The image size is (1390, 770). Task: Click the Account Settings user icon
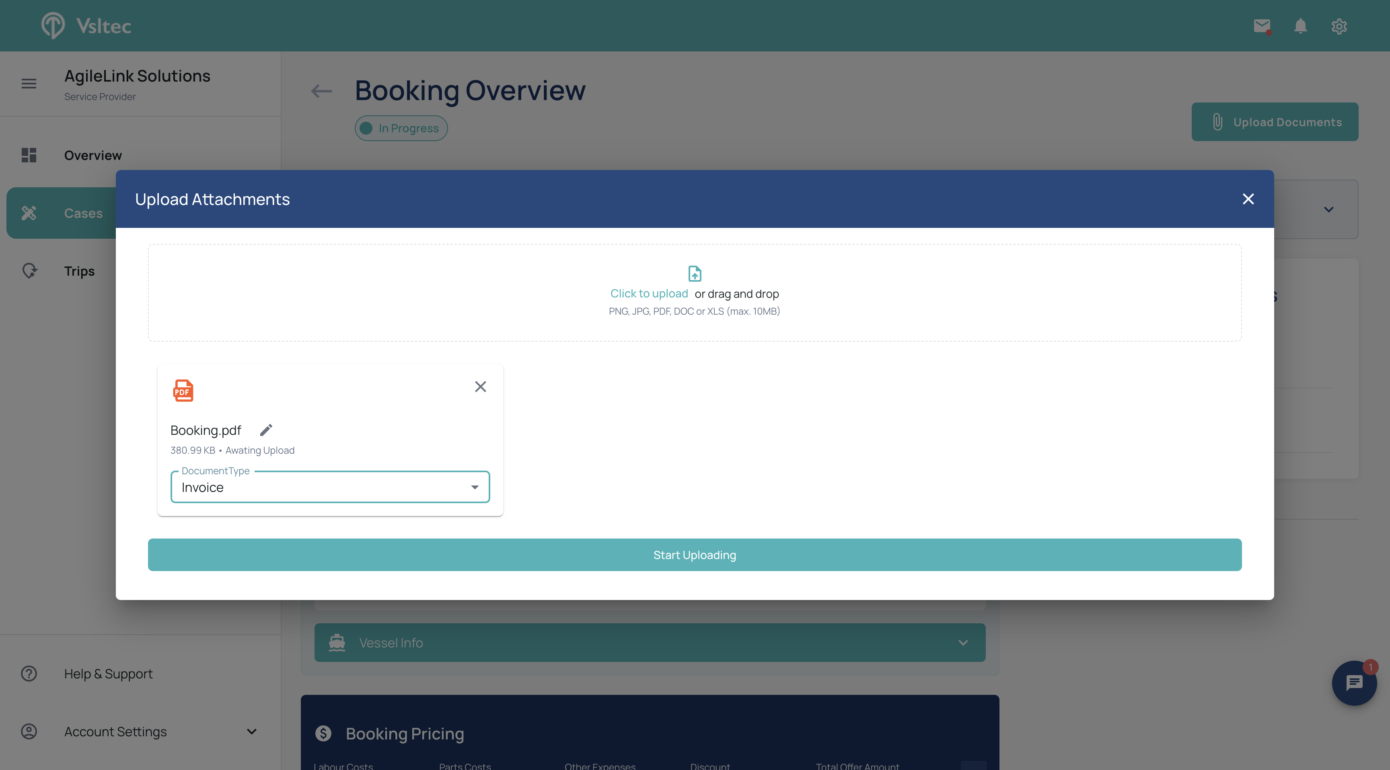29,731
